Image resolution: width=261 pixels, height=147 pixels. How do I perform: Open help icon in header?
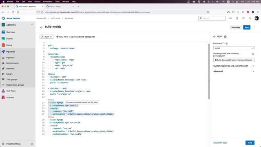243,18
